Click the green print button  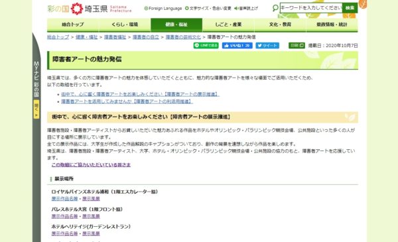click(x=297, y=45)
